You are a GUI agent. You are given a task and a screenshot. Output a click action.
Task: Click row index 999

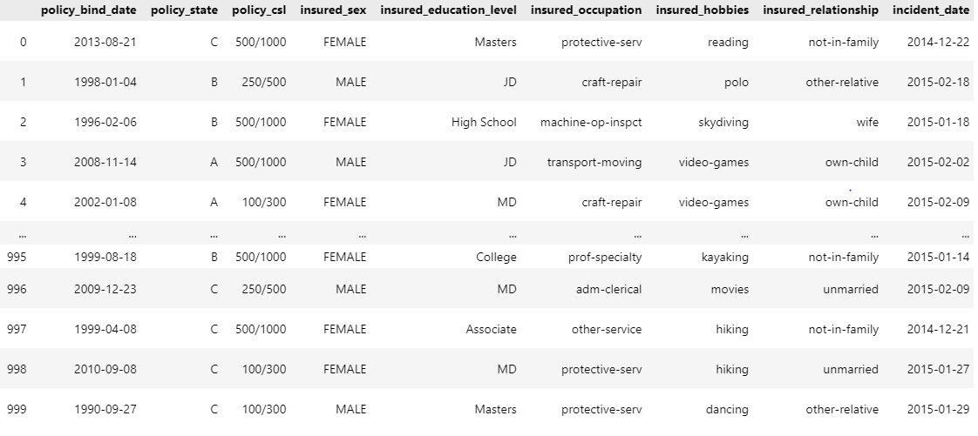17,409
